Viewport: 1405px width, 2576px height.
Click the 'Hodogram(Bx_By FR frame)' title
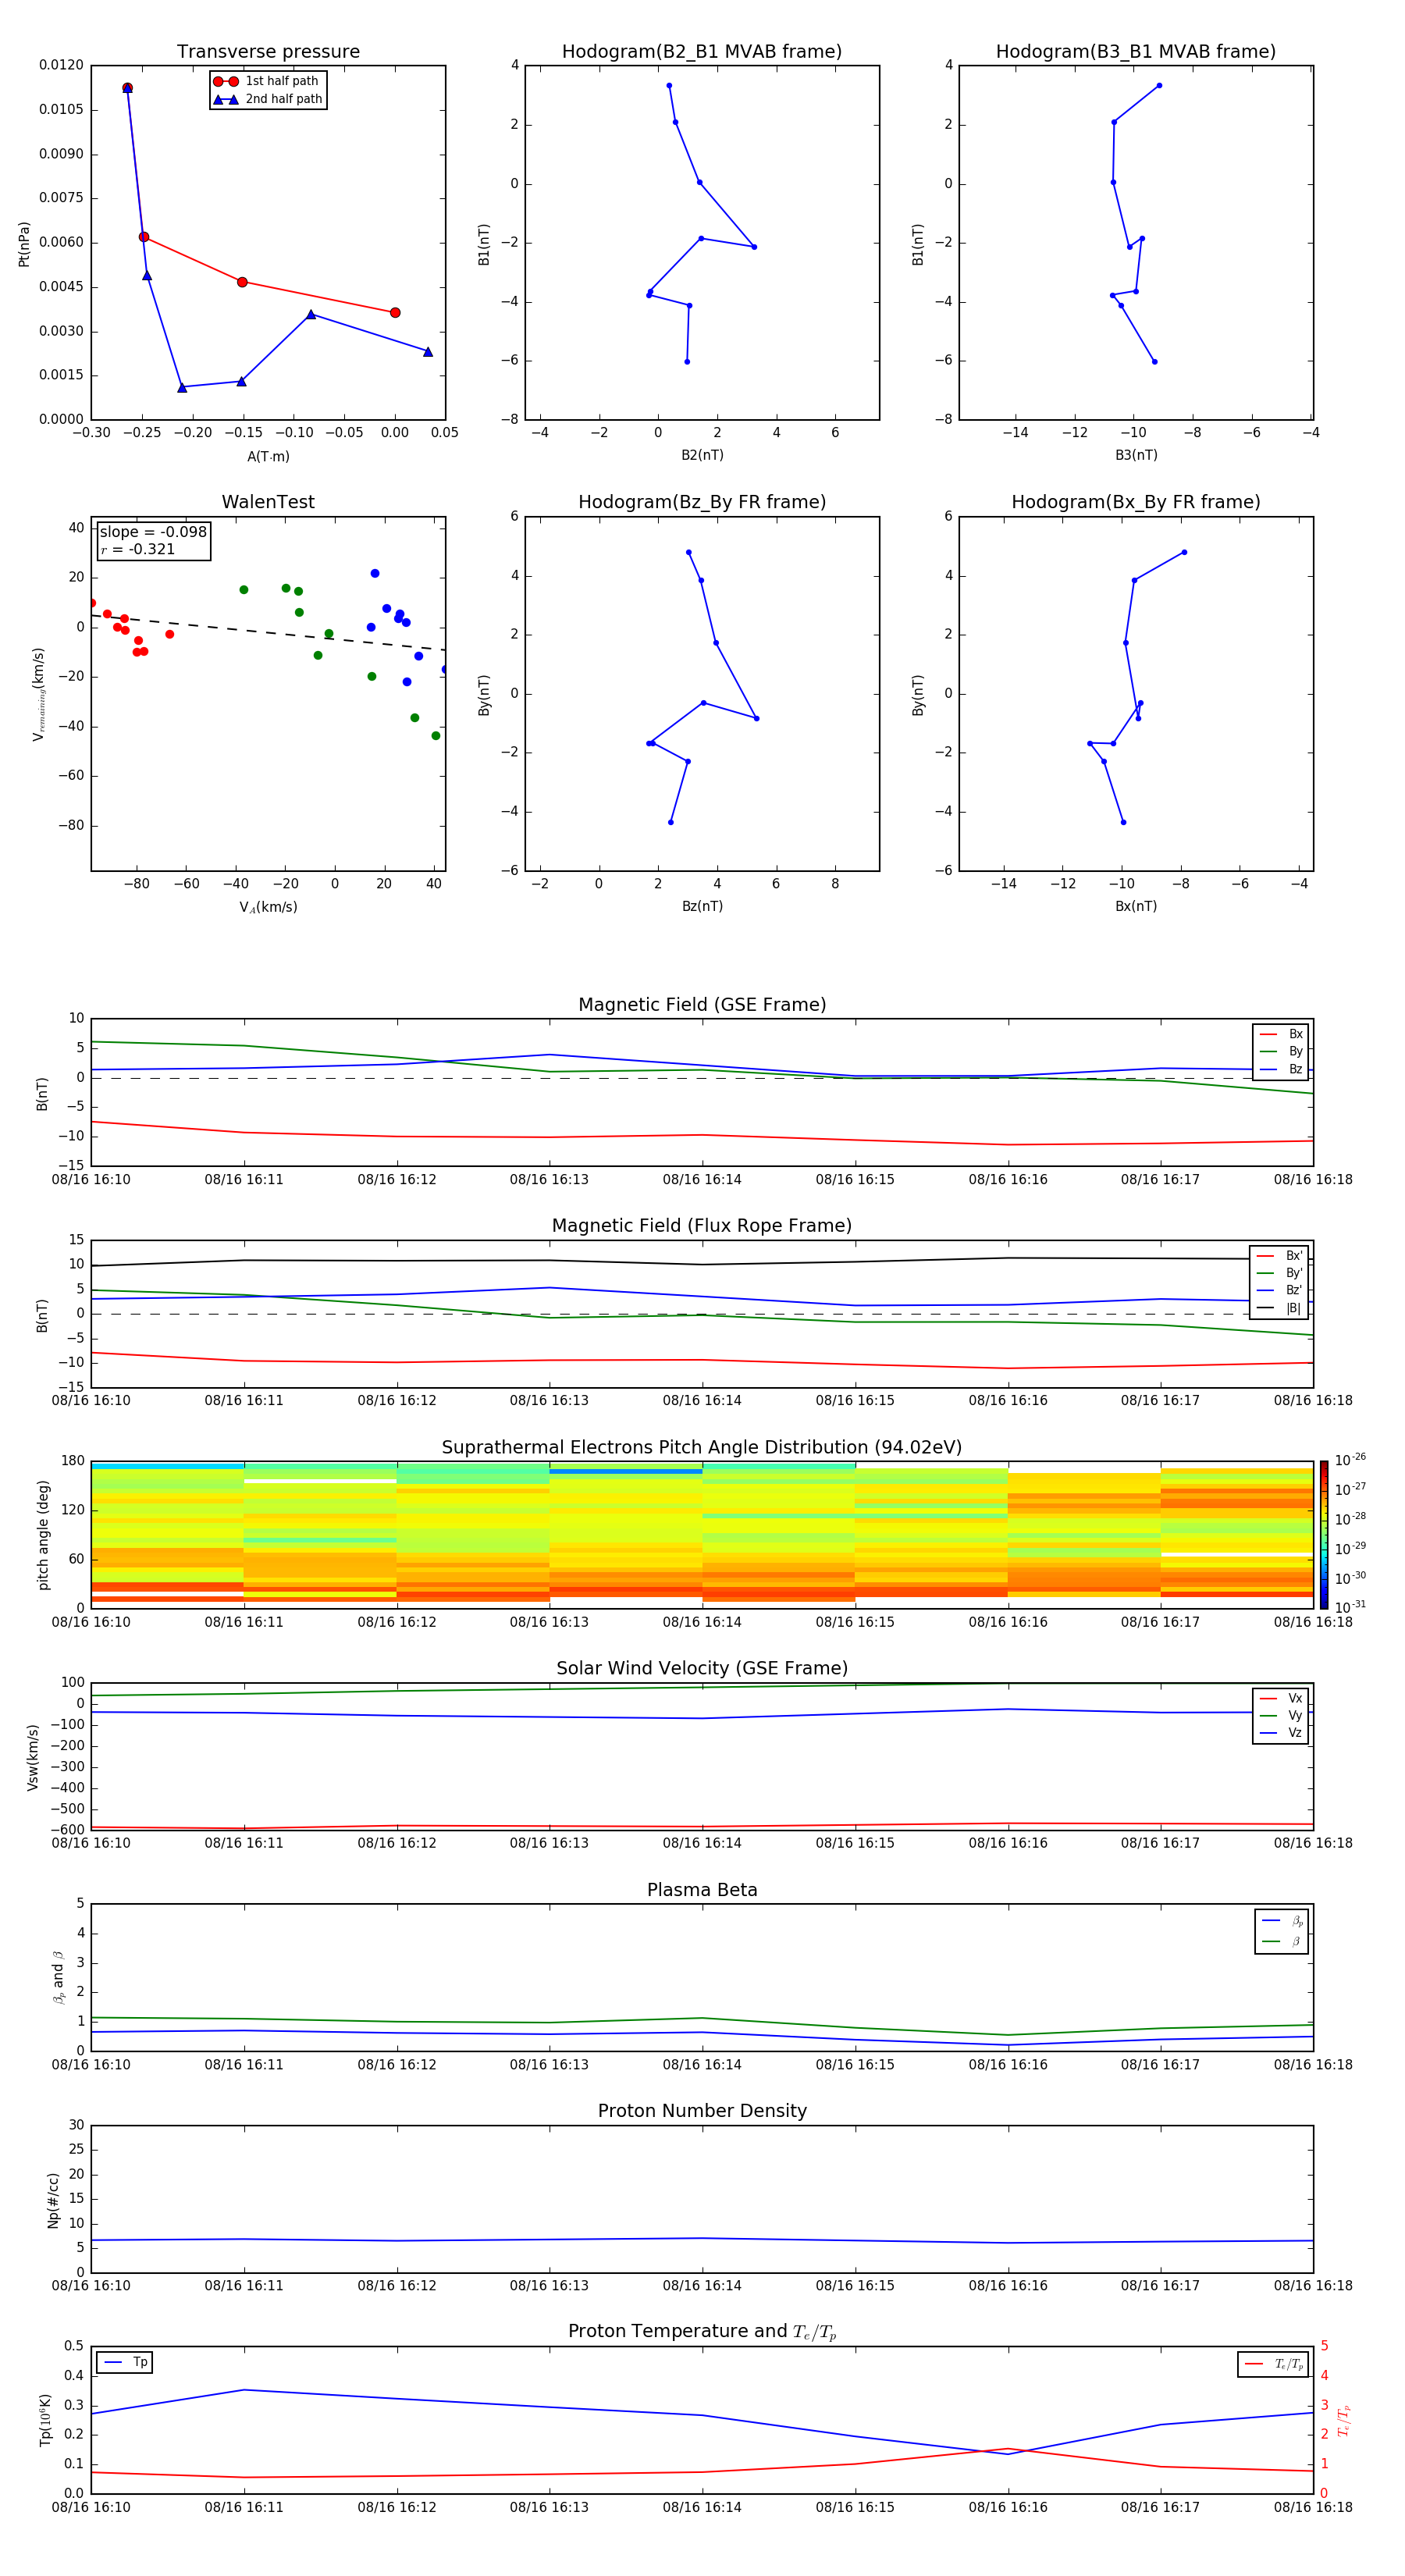[1136, 502]
